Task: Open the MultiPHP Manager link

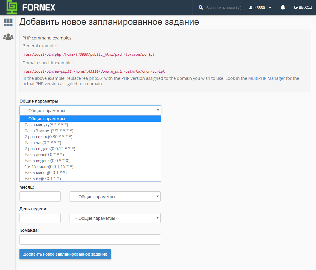Action: (x=266, y=78)
